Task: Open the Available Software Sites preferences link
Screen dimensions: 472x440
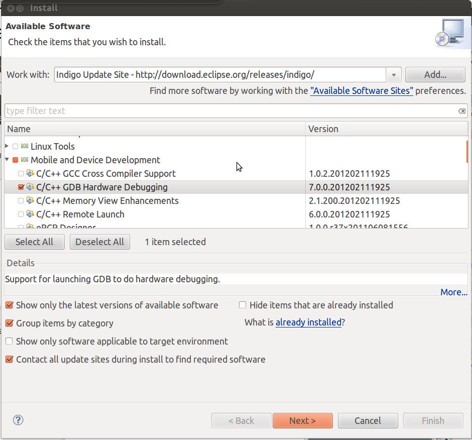Action: (362, 90)
